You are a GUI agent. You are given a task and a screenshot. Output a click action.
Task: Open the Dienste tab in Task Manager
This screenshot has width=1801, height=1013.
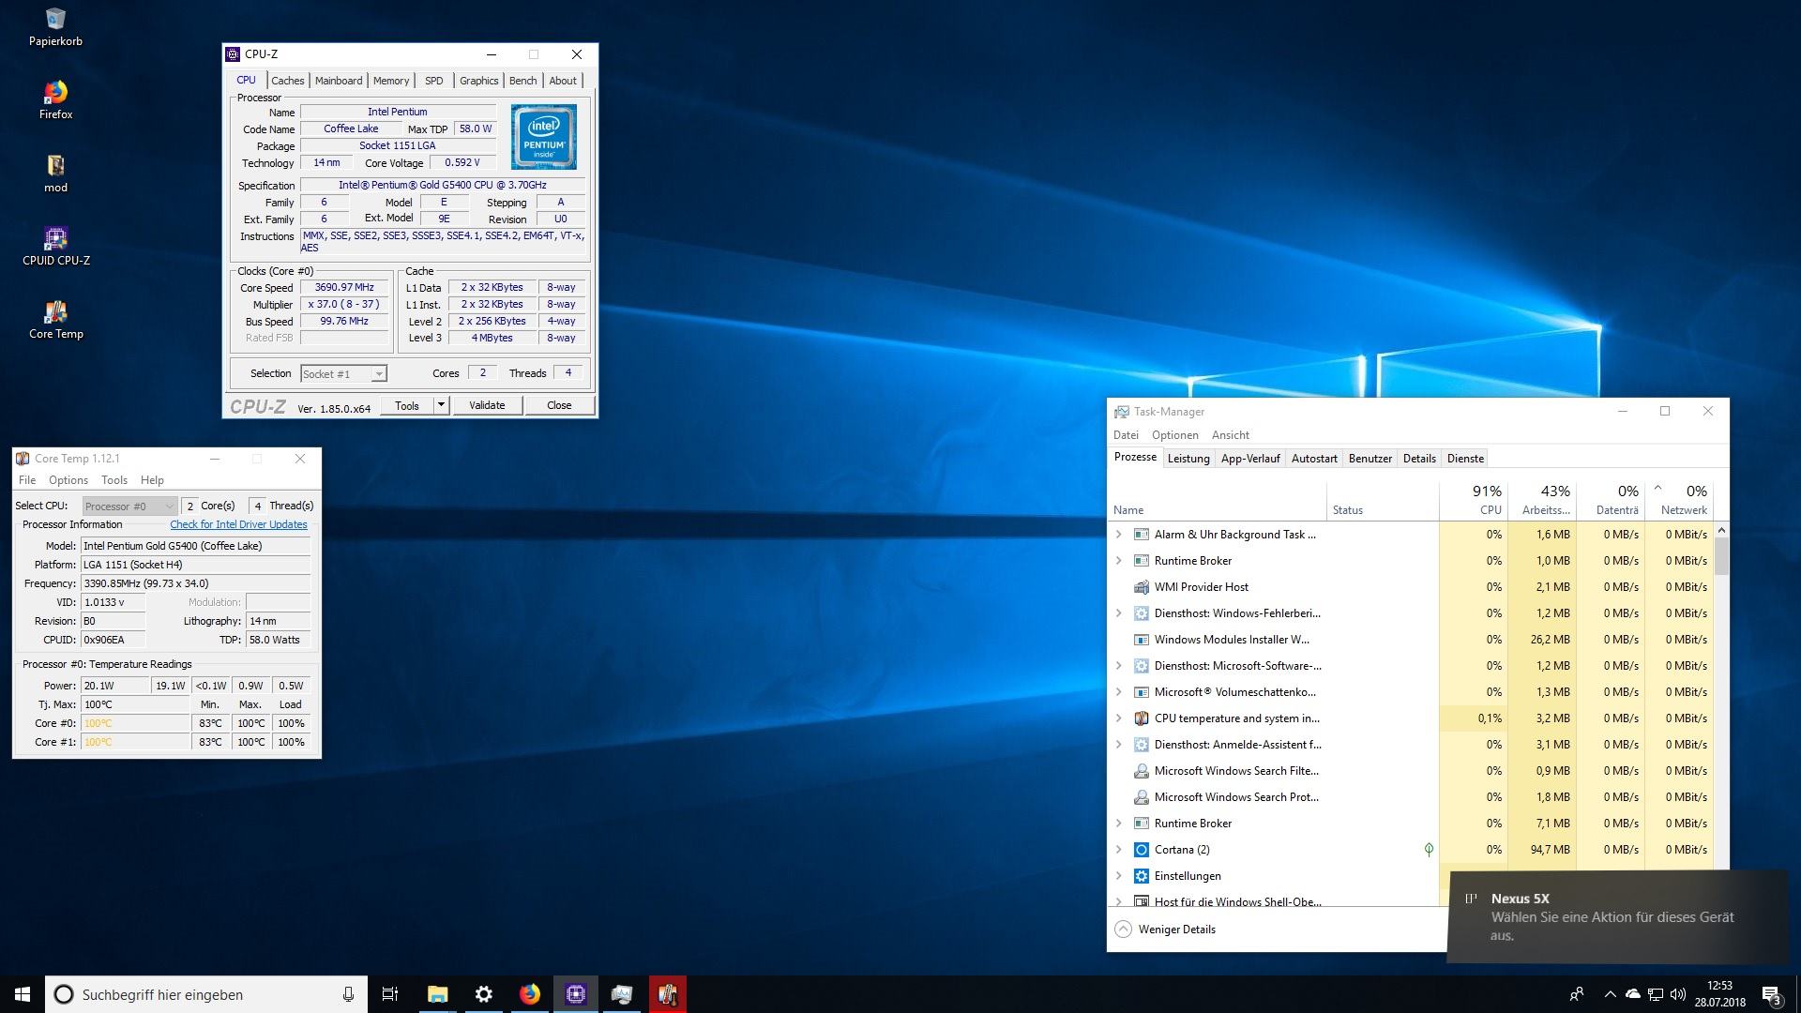point(1465,459)
